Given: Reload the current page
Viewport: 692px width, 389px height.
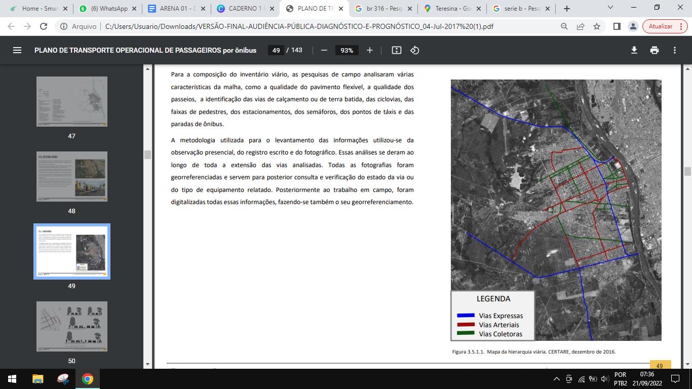Looking at the screenshot, I should tap(44, 26).
